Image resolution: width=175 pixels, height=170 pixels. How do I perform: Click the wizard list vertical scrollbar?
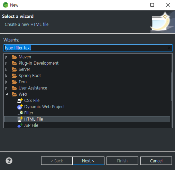(x=171, y=87)
